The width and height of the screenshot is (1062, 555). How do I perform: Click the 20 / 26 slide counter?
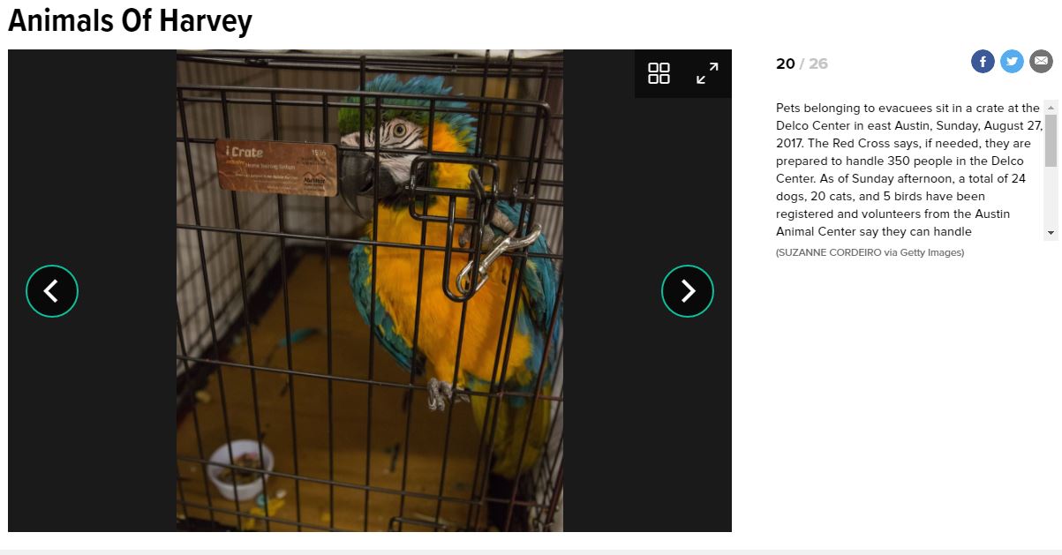[802, 64]
